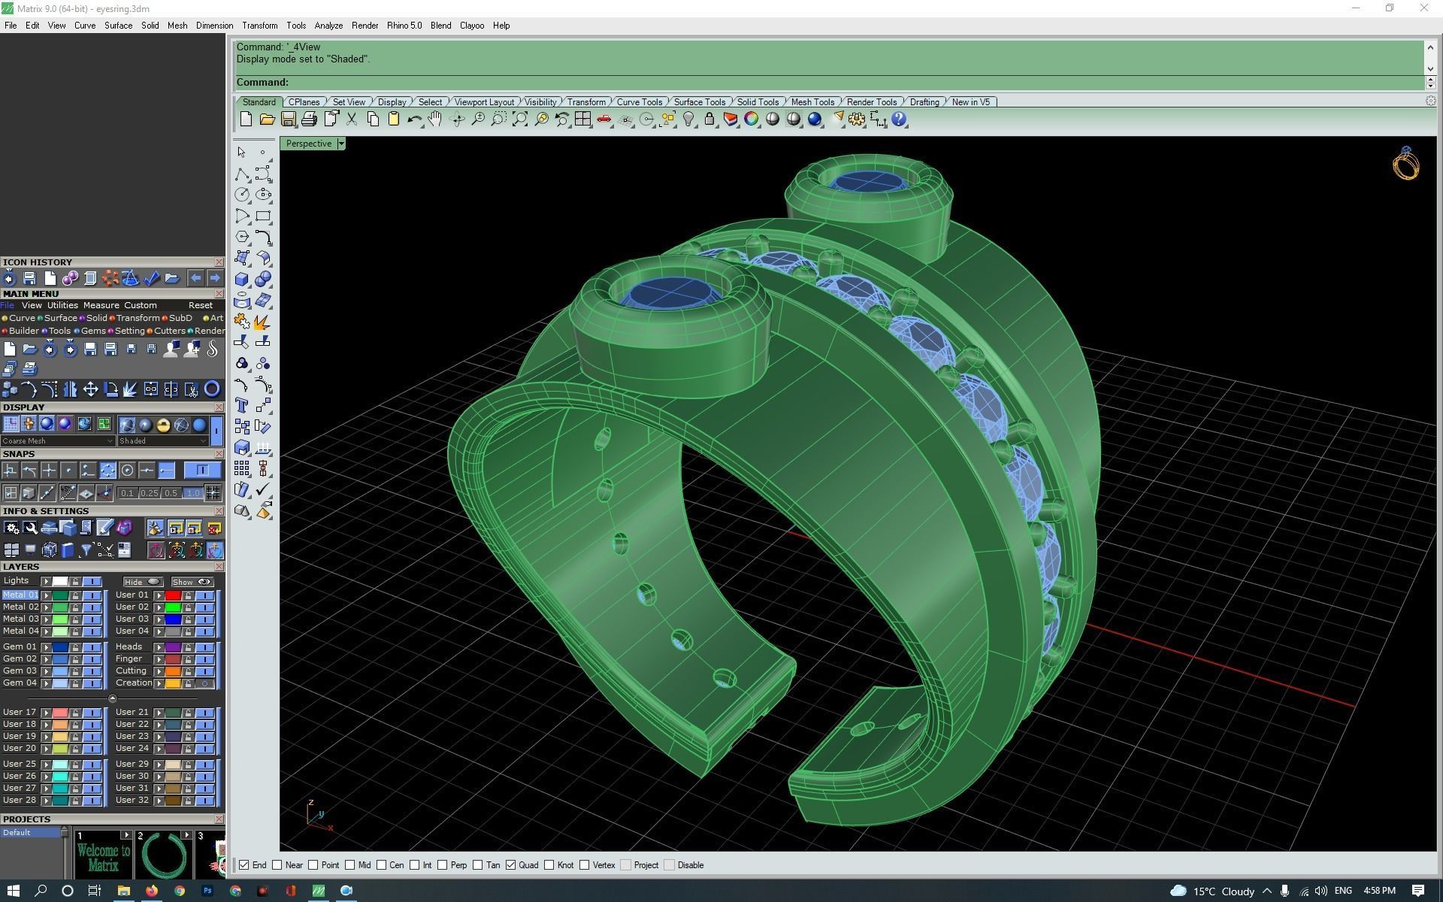
Task: Click the lock objects padlock icon
Action: point(709,119)
